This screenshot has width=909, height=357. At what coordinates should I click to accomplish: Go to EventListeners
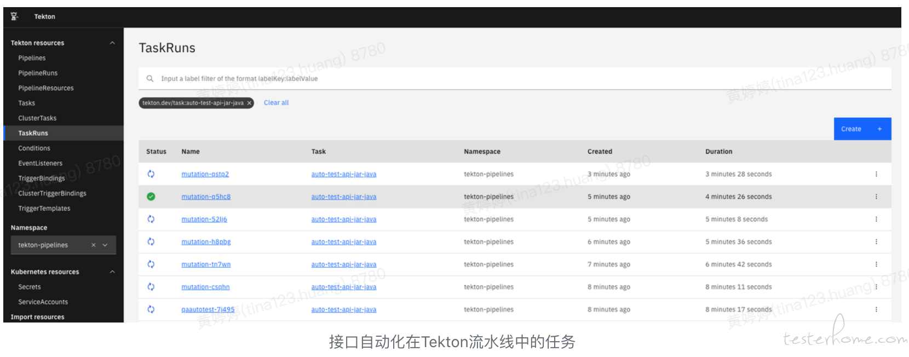pyautogui.click(x=41, y=163)
